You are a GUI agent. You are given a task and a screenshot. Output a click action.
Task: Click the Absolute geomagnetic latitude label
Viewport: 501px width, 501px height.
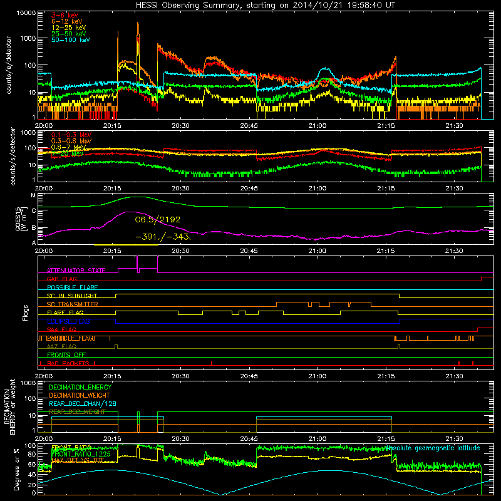pyautogui.click(x=433, y=448)
